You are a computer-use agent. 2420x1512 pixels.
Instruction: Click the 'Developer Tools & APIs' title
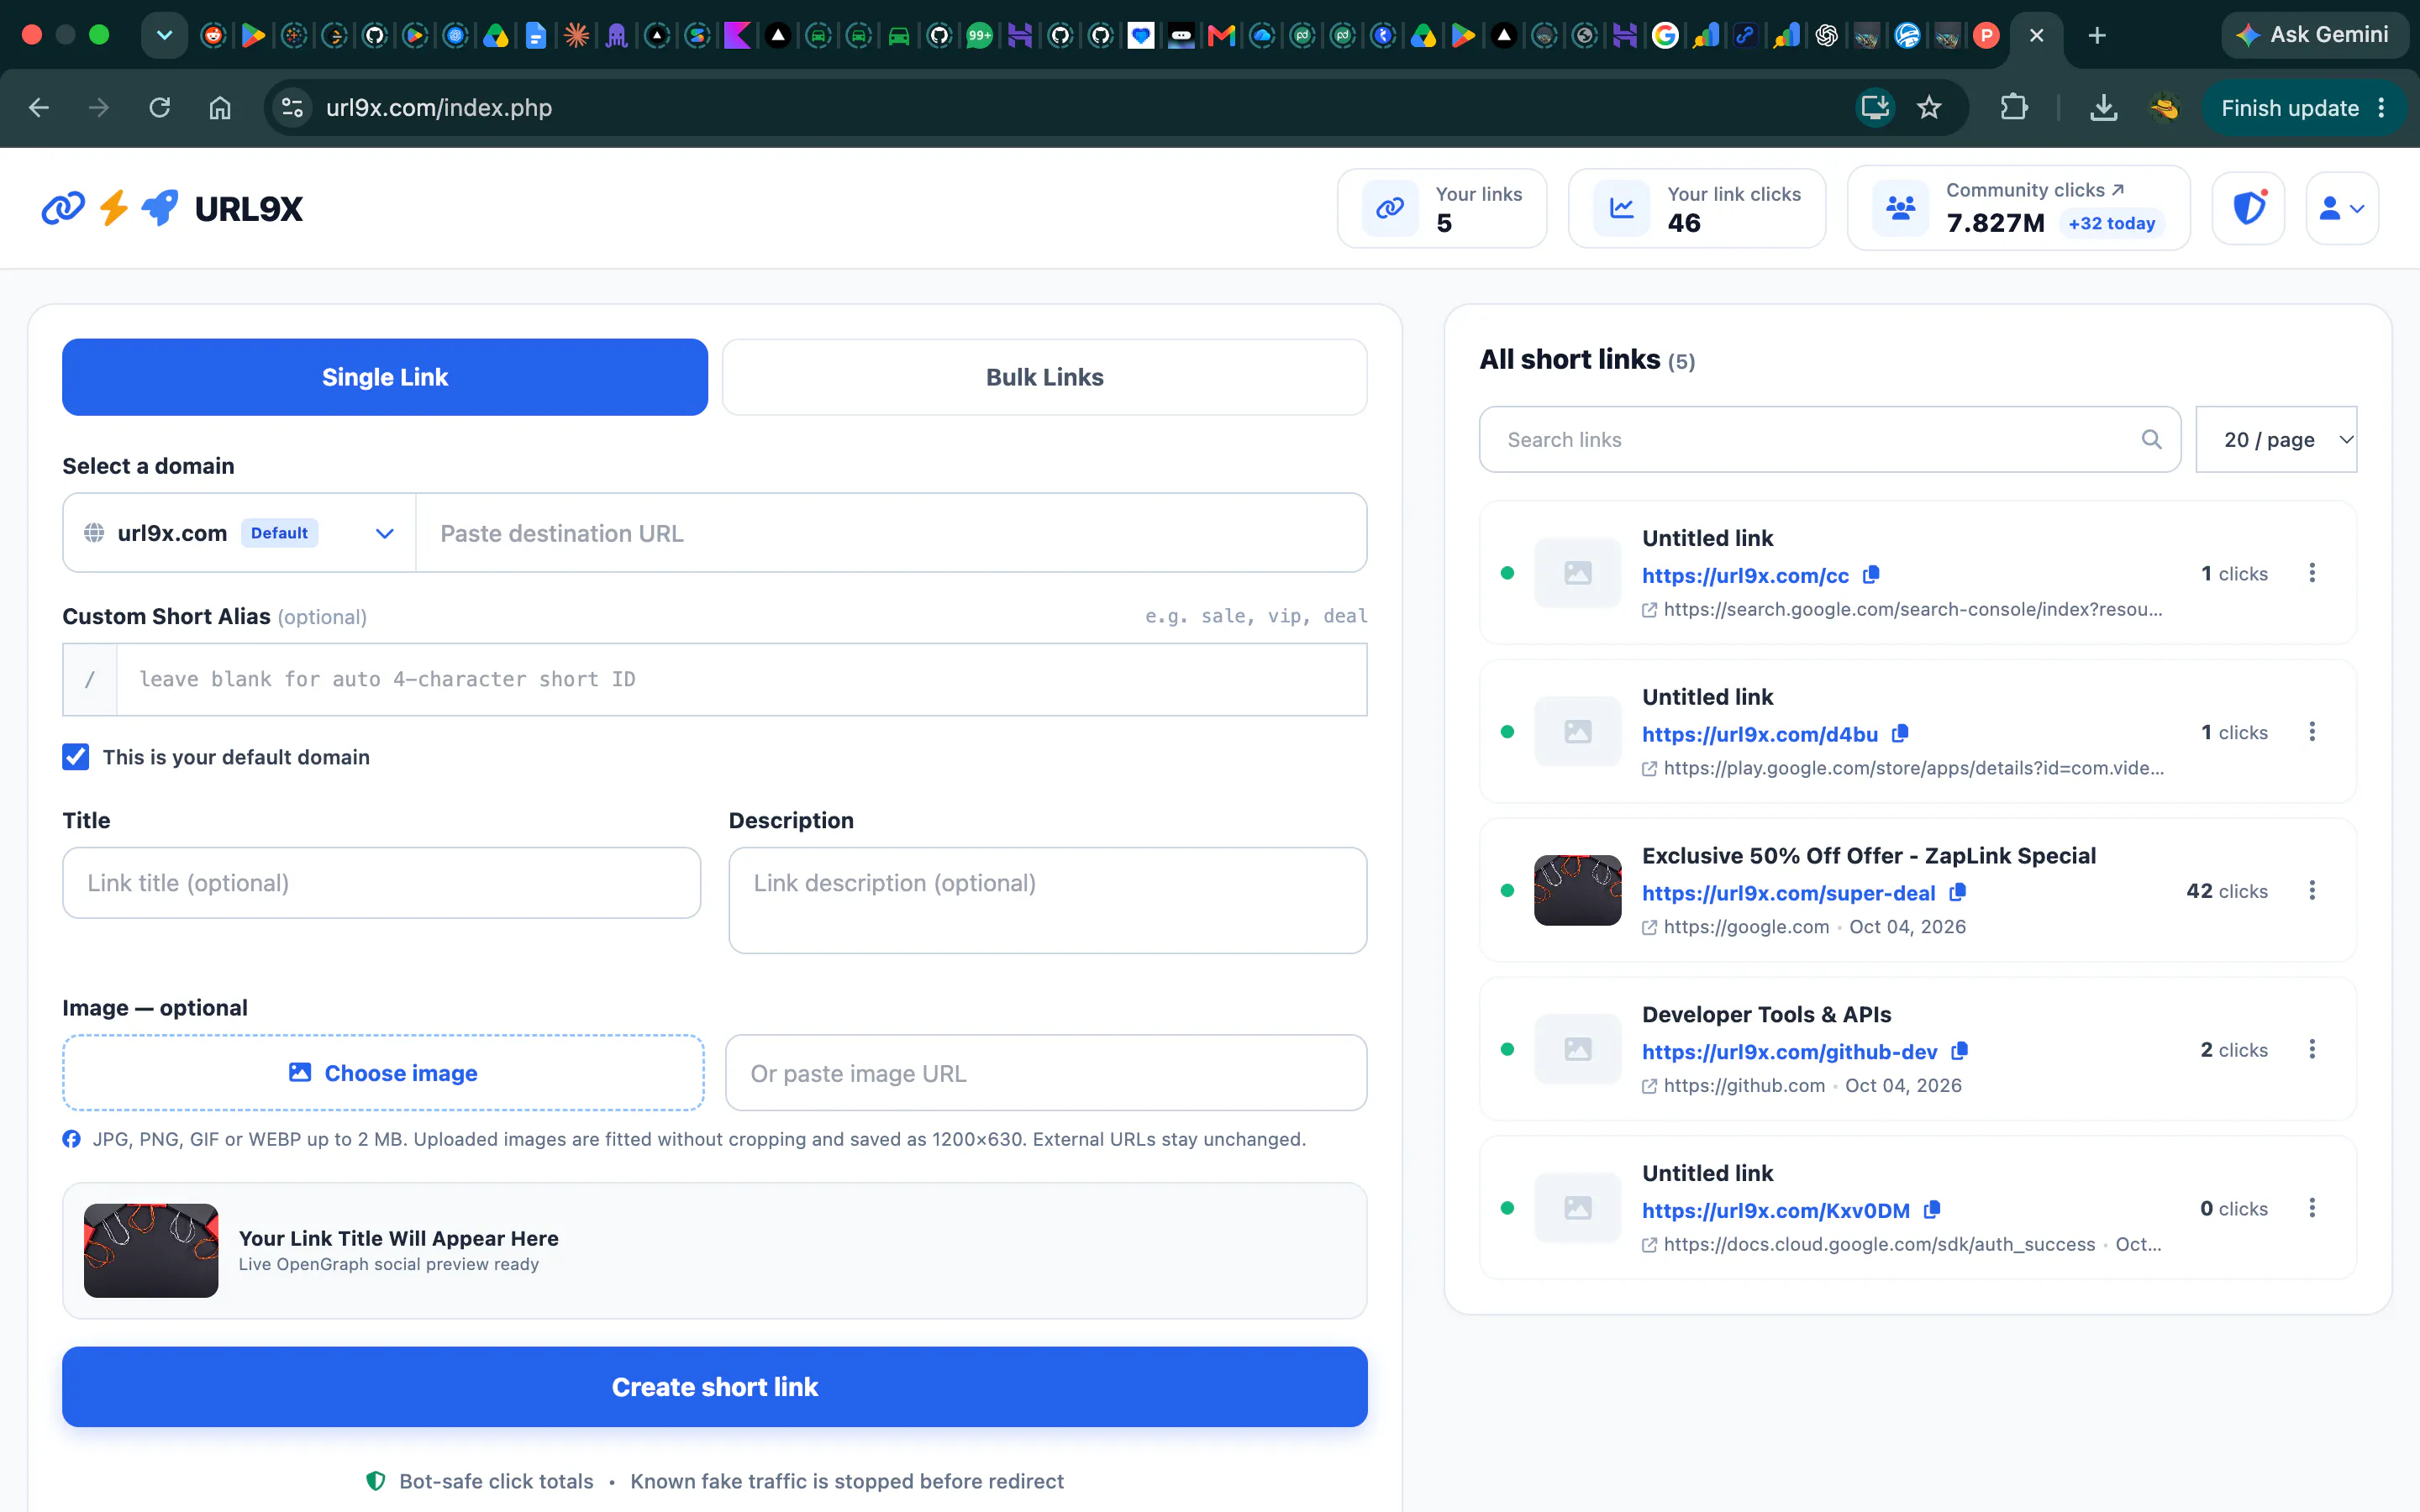[x=1766, y=1014]
